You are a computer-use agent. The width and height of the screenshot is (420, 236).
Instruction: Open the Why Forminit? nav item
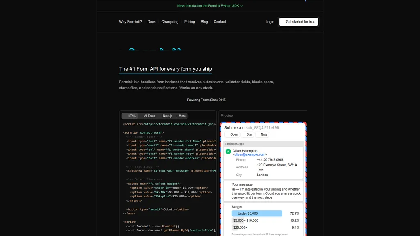(130, 22)
